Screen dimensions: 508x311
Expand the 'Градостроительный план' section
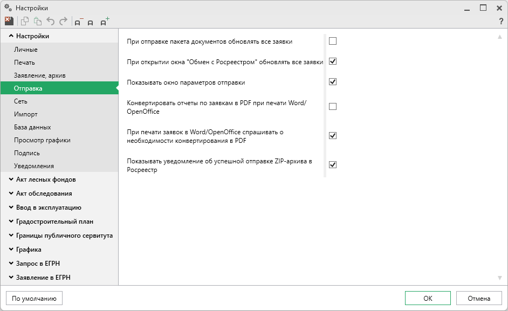click(11, 222)
